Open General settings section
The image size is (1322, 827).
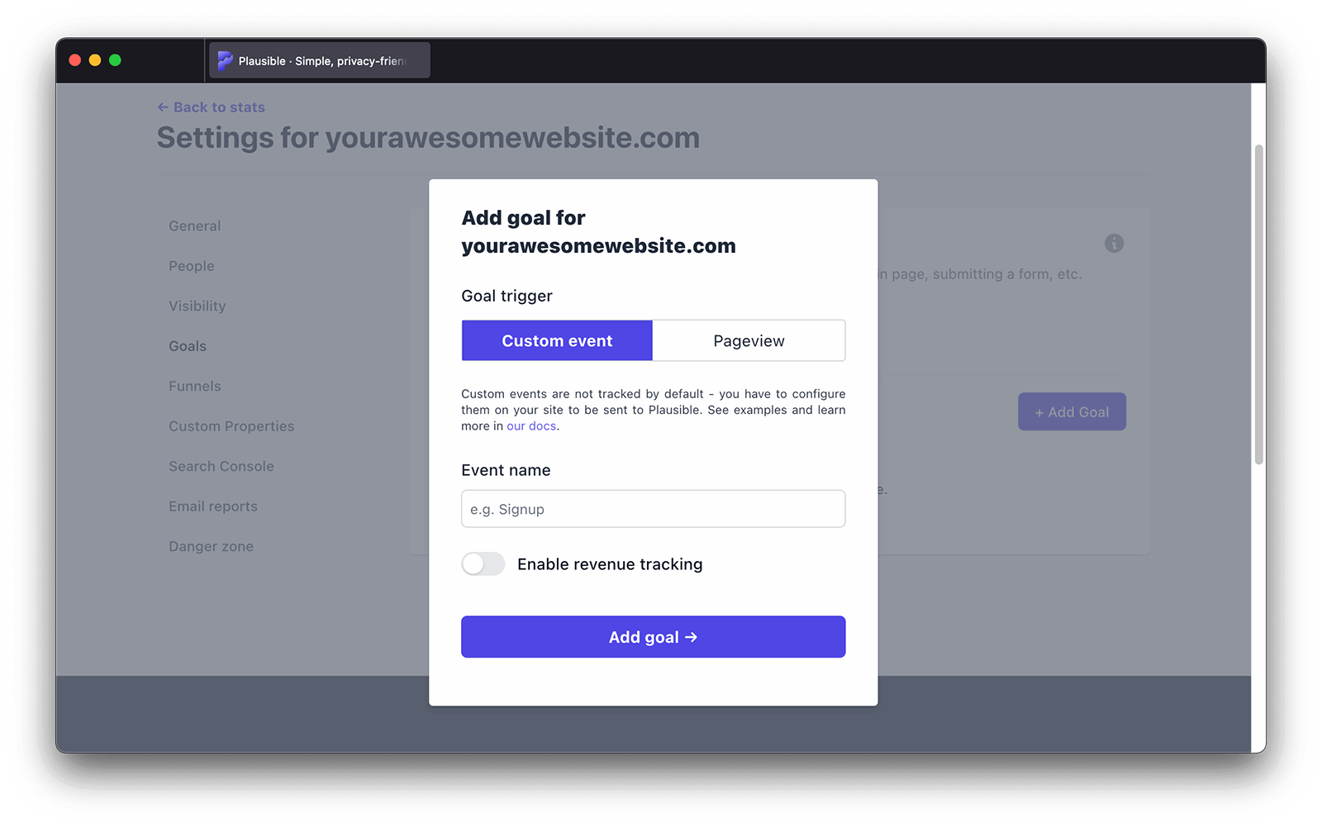(195, 226)
